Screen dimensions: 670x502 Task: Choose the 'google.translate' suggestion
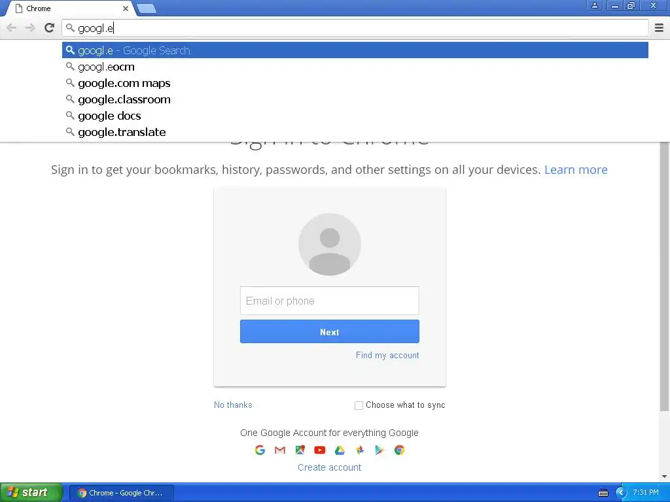tap(355, 131)
